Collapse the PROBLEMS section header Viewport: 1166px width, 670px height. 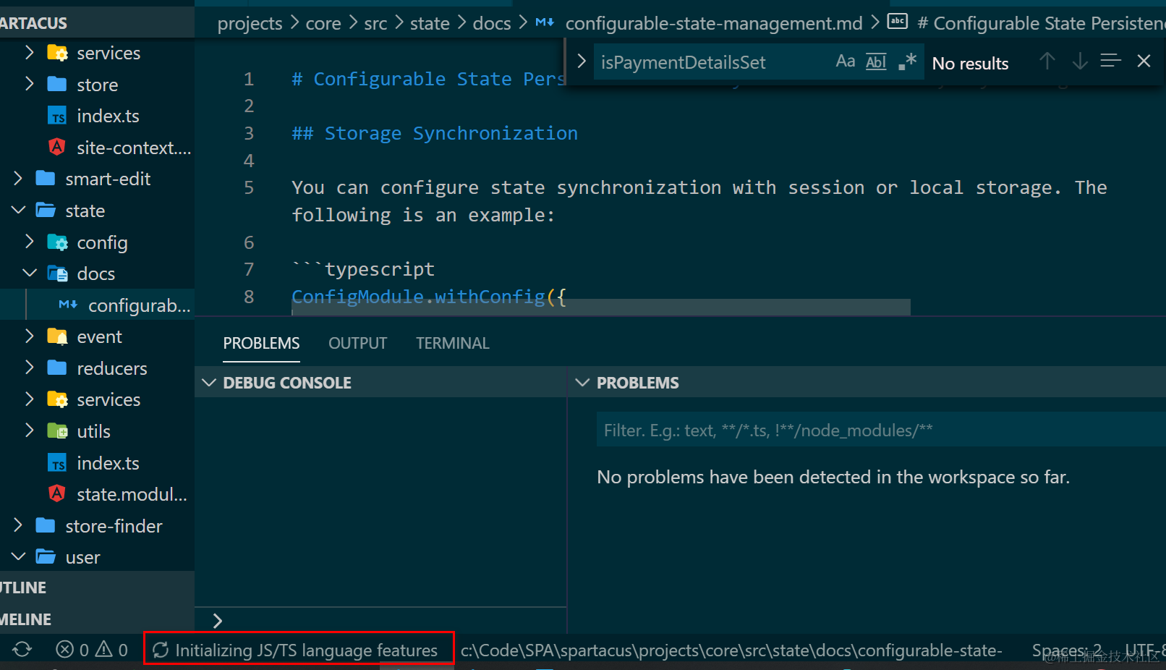point(867,382)
